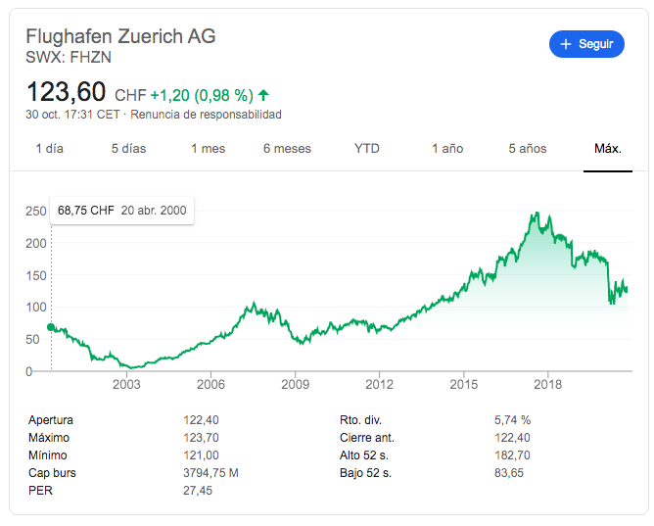Click the 2003 label on x-axis

[126, 385]
